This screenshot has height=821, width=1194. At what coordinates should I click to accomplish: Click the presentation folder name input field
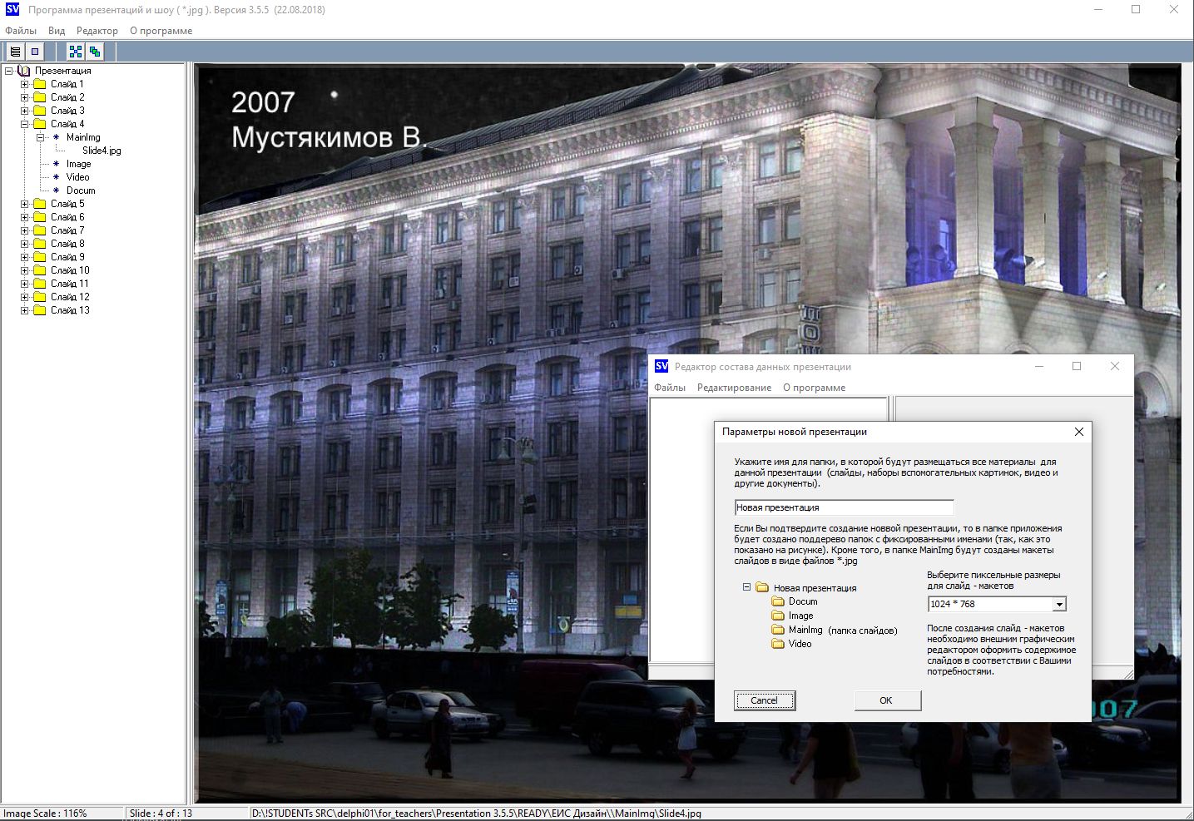coord(843,507)
